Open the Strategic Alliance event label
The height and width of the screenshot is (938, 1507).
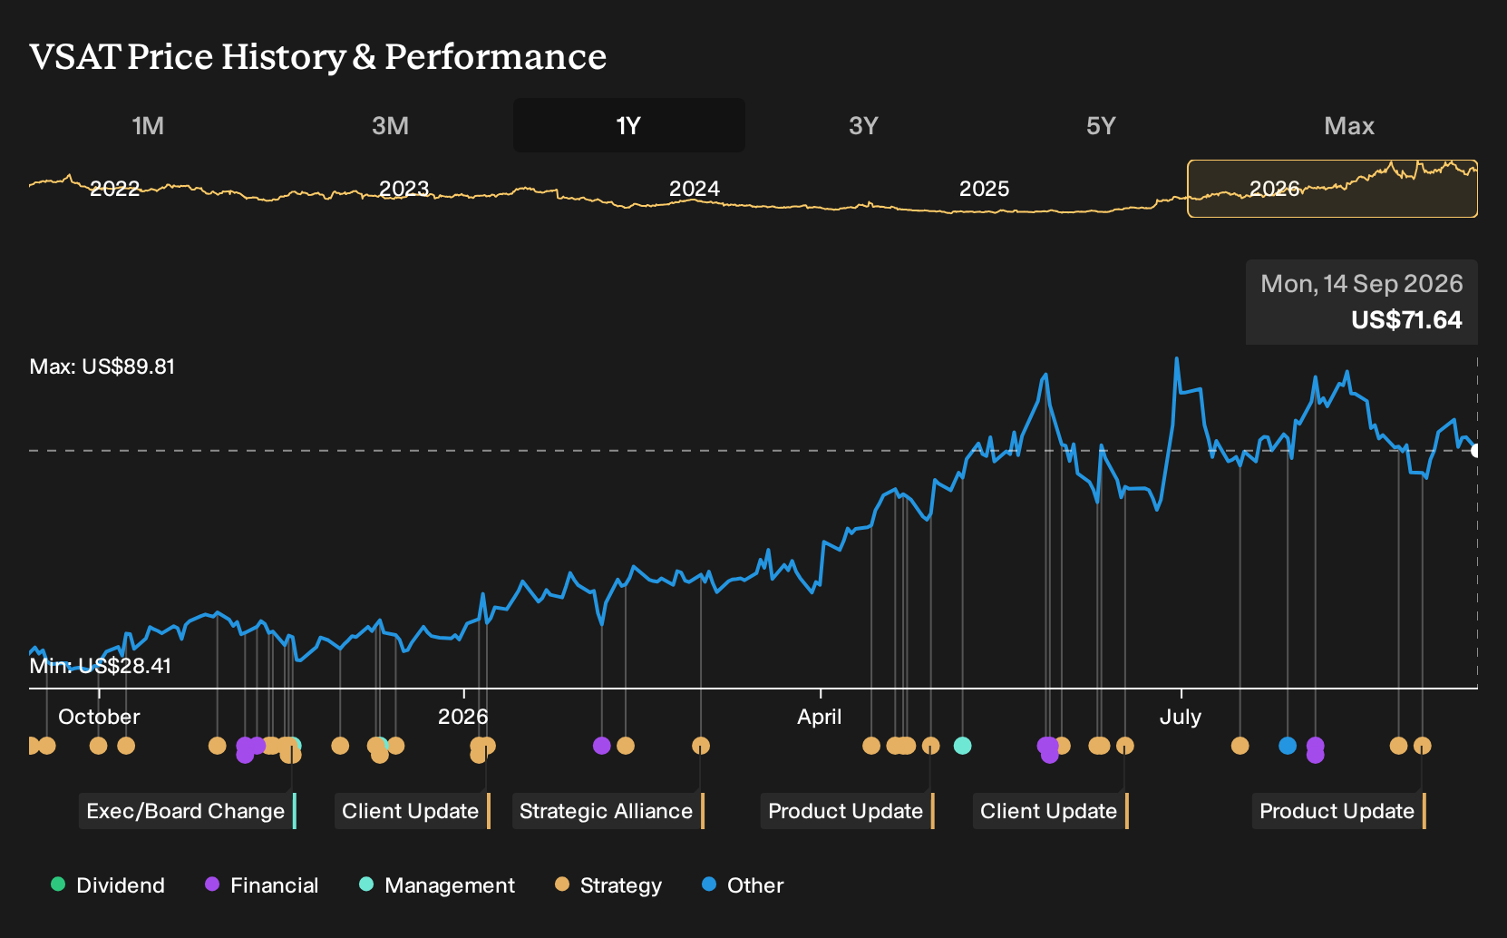(608, 811)
